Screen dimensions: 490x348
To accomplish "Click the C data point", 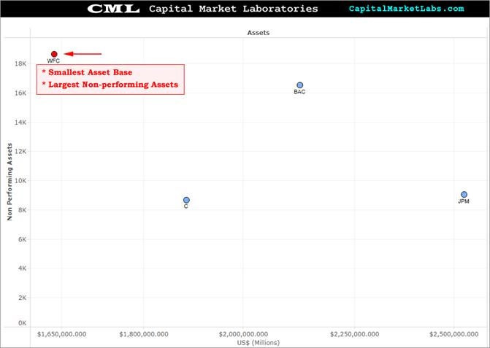I will [x=186, y=200].
